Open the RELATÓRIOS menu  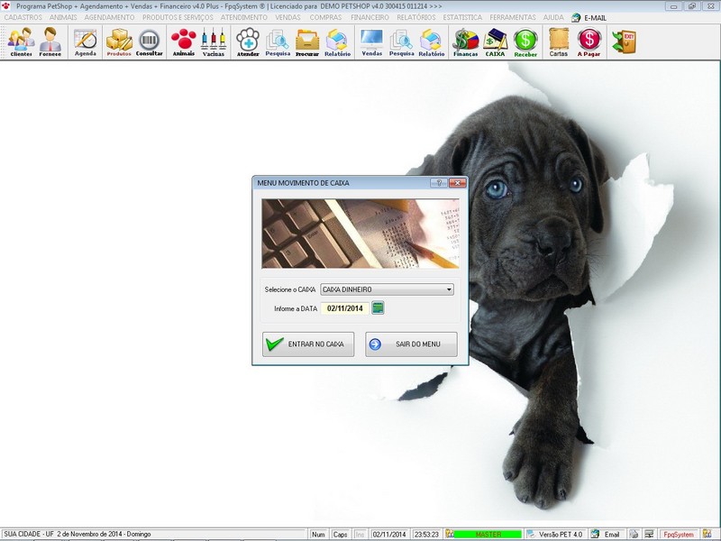tap(416, 17)
